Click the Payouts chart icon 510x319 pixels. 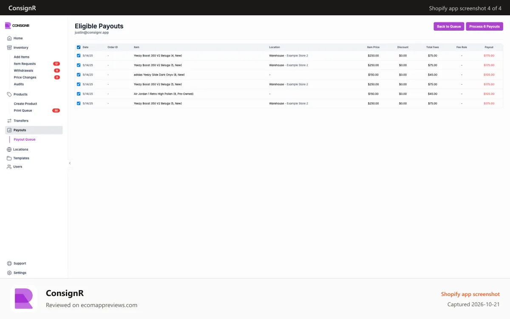pyautogui.click(x=9, y=130)
